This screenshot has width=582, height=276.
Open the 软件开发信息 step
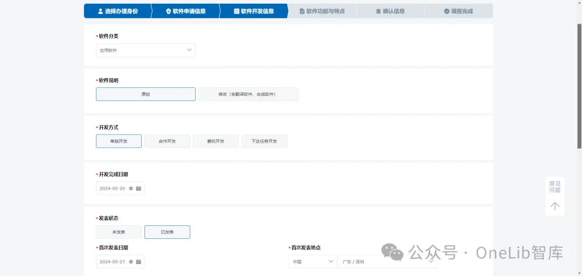(254, 11)
